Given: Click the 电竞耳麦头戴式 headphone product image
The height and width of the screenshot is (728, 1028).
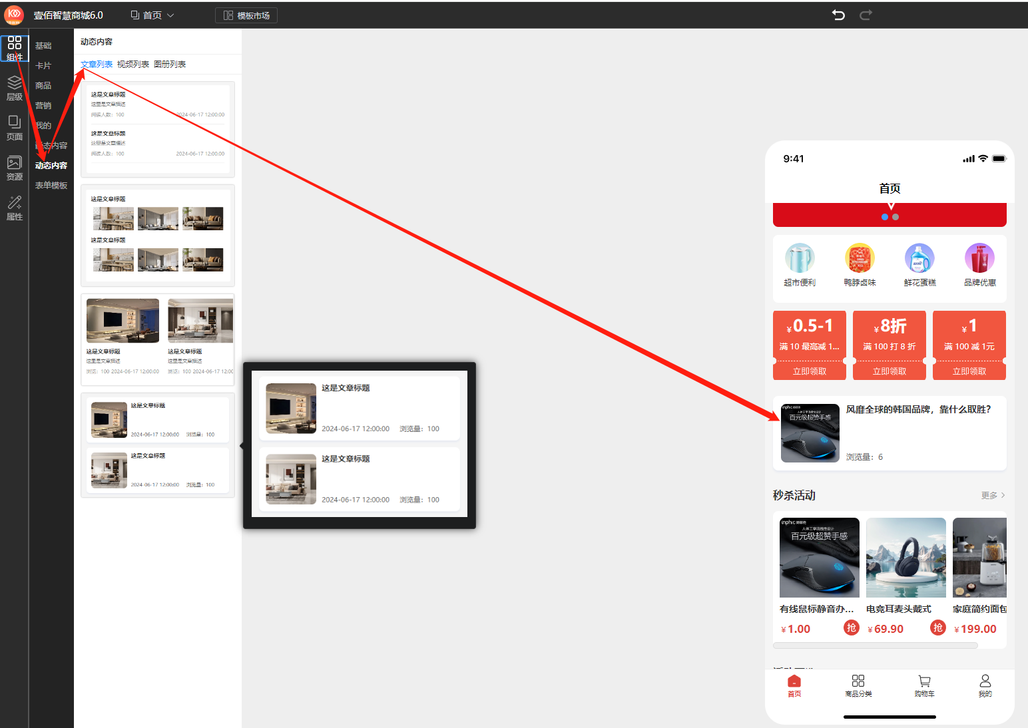Looking at the screenshot, I should 906,558.
